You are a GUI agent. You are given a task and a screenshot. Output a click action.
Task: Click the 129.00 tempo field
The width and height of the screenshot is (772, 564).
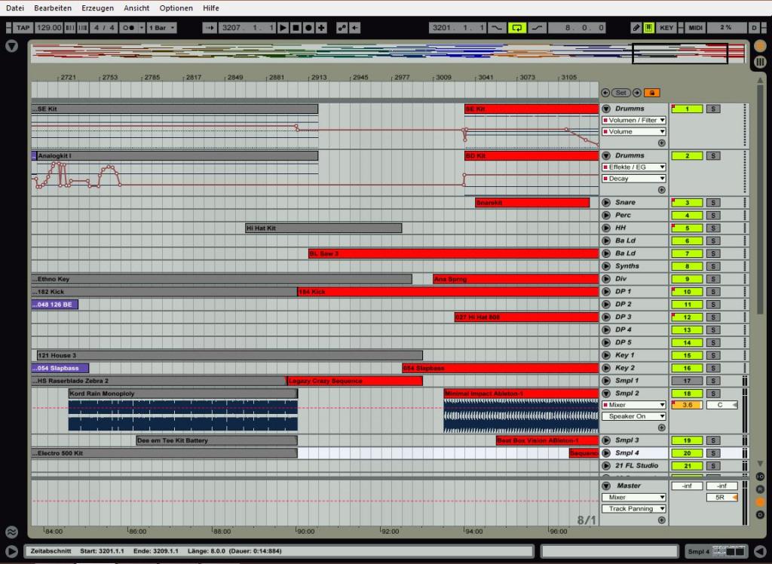[49, 28]
